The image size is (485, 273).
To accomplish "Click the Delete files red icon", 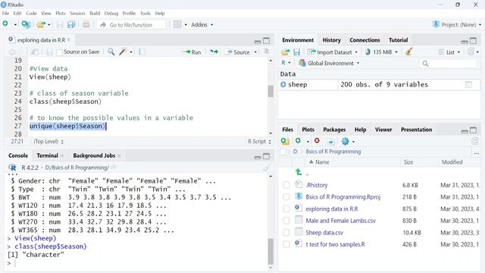I will pyautogui.click(x=317, y=141).
